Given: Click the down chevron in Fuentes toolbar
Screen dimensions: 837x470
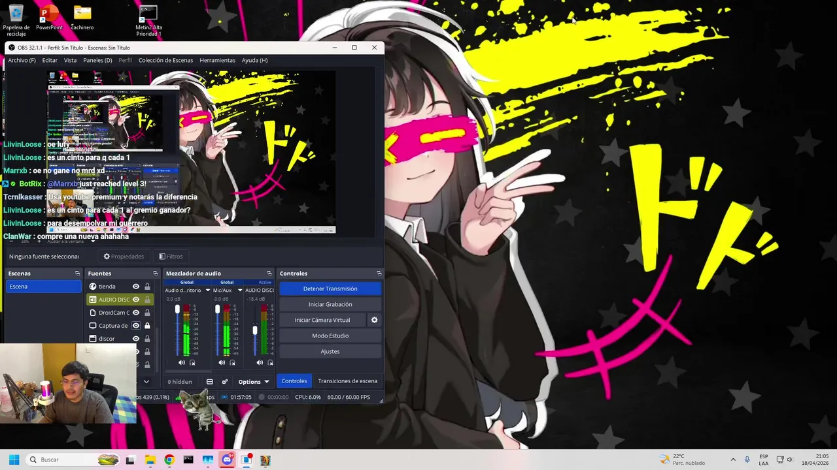Looking at the screenshot, I should [x=146, y=382].
